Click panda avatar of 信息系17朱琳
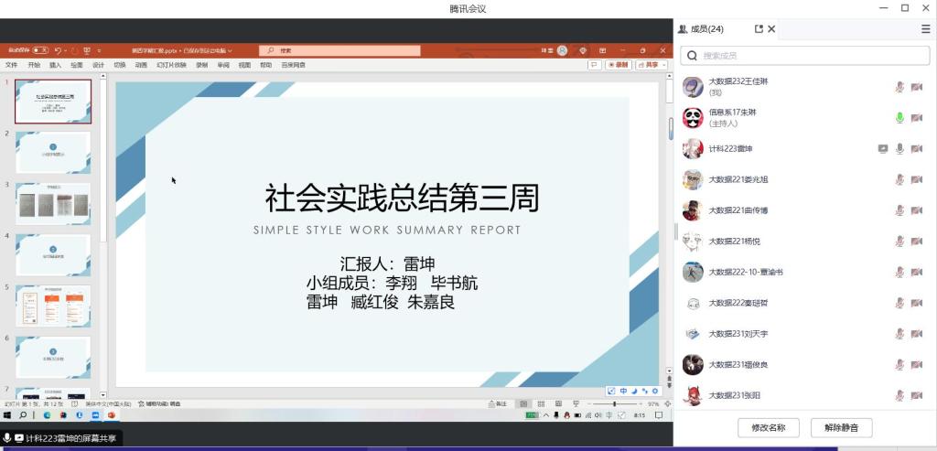The height and width of the screenshot is (451, 937). click(693, 118)
